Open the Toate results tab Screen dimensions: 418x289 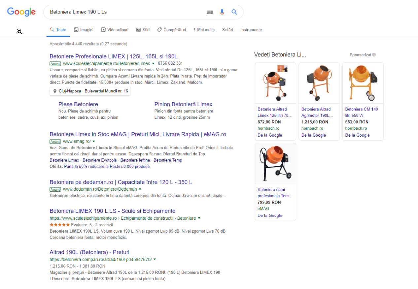coord(58,30)
